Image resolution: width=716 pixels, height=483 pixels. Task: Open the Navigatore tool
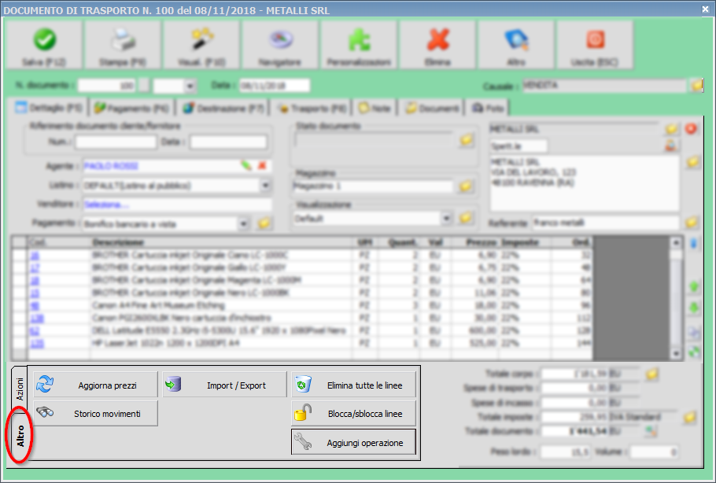coord(279,39)
